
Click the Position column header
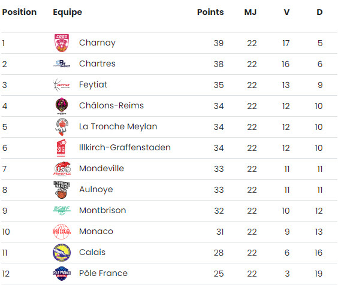(19, 12)
